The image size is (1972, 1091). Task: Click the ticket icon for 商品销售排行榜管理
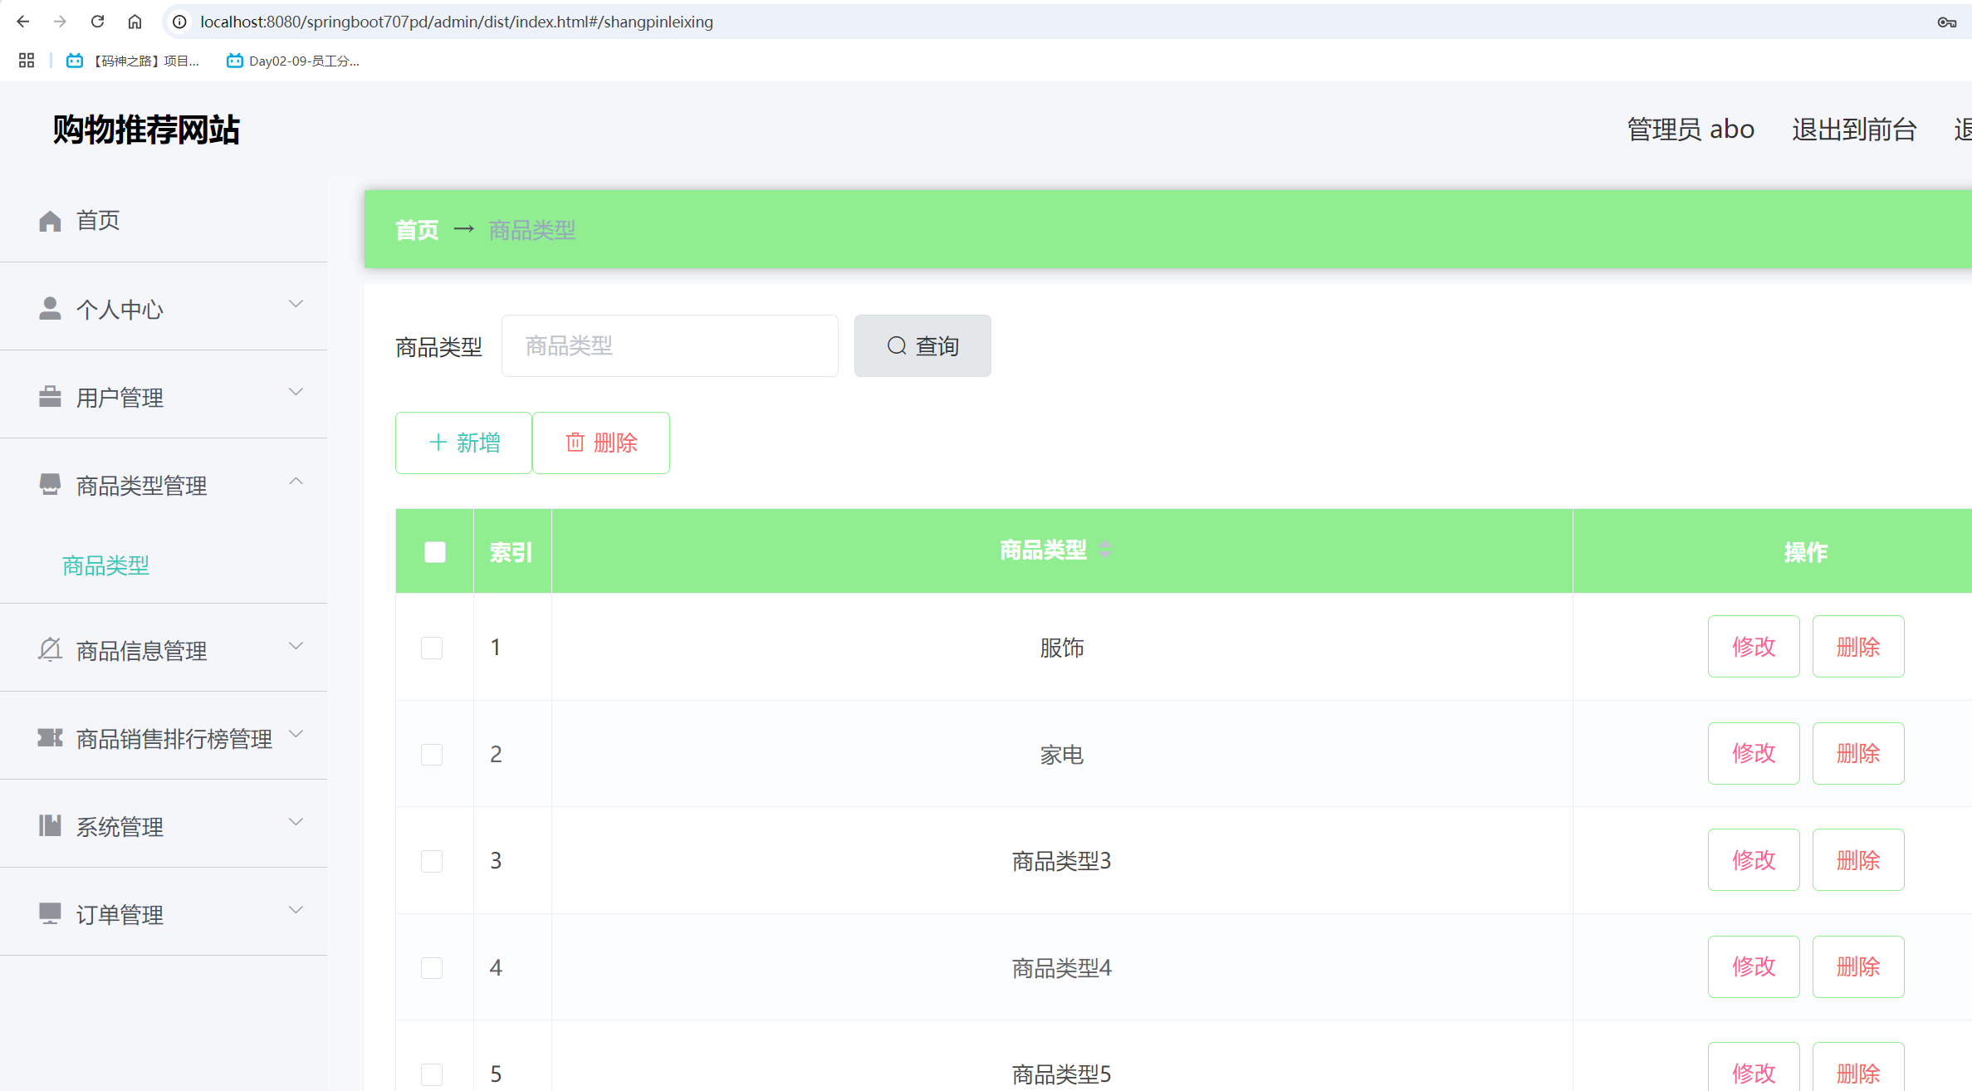tap(50, 737)
